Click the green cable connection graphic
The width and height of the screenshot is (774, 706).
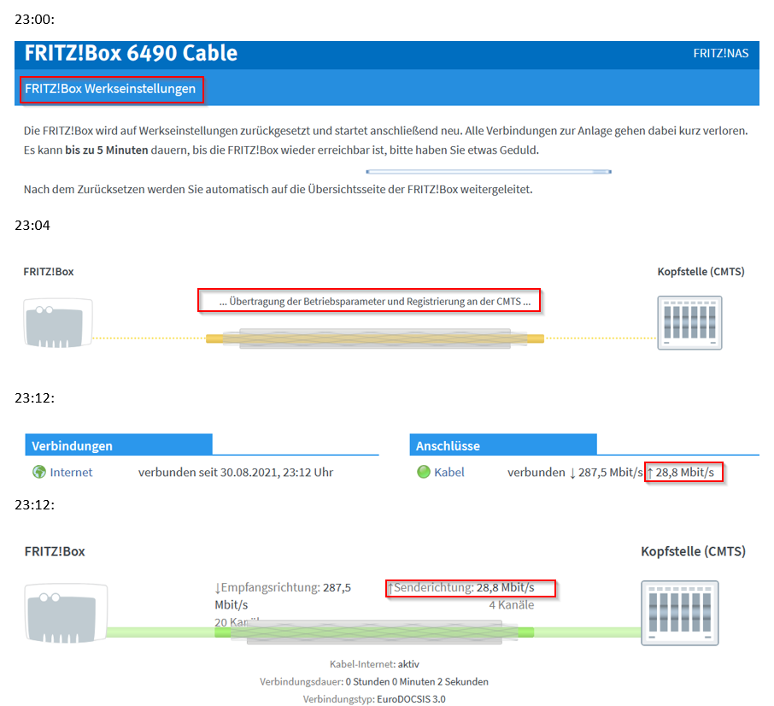coord(374,632)
